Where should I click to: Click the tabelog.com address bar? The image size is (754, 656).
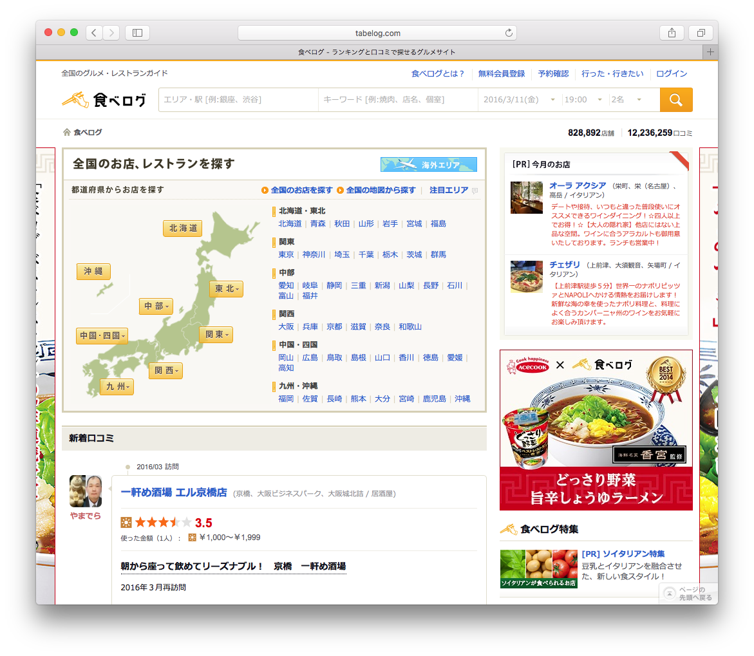377,33
